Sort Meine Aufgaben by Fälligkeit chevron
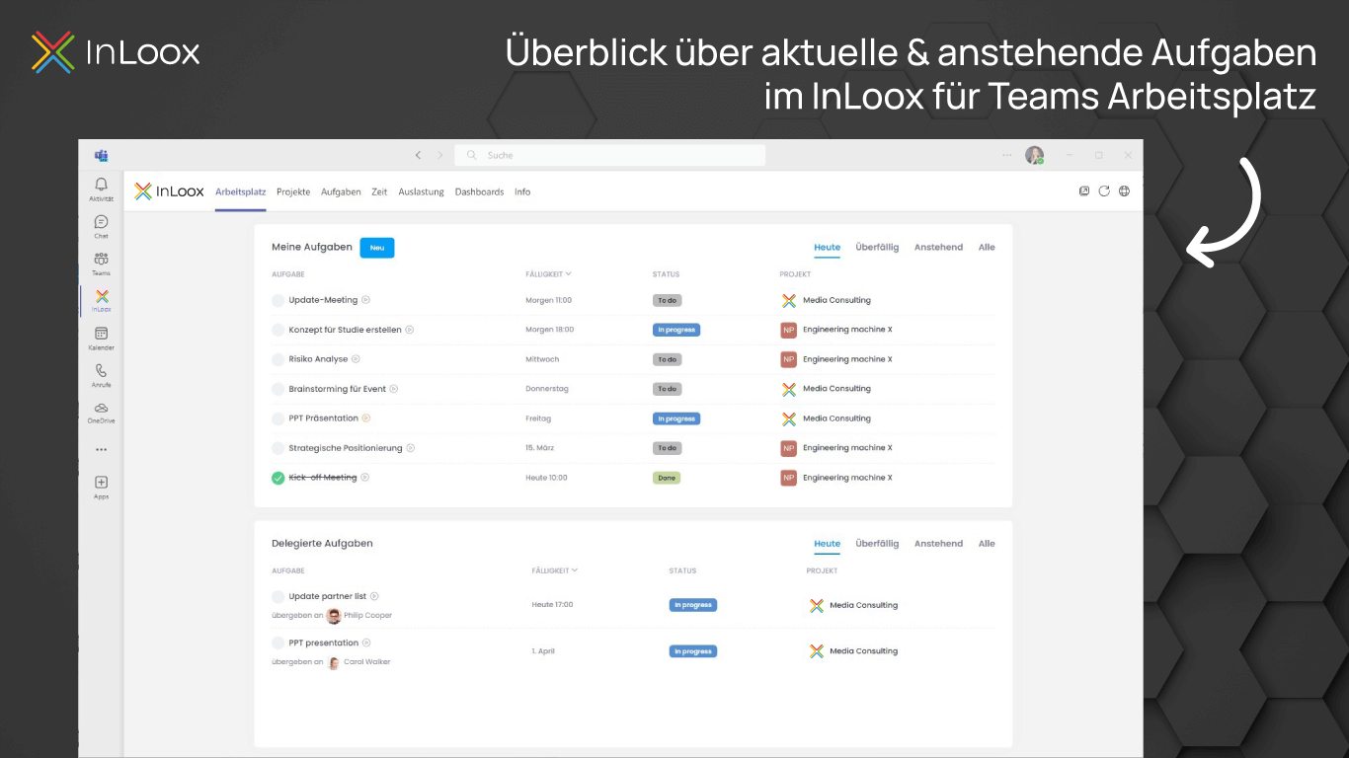The image size is (1349, 758). (569, 274)
